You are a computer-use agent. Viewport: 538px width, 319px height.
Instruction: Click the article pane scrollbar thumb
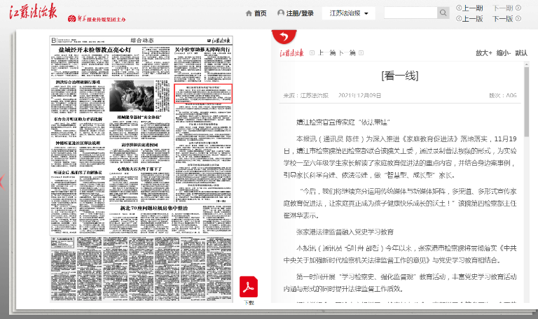(x=526, y=101)
